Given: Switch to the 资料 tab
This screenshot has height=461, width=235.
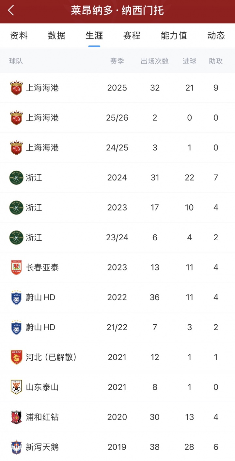Looking at the screenshot, I should tap(19, 35).
